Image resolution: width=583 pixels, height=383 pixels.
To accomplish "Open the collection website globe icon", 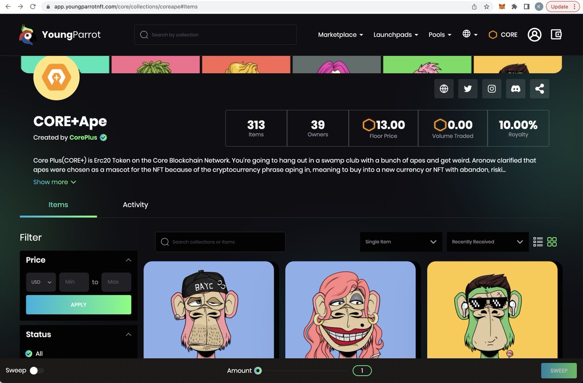I will pos(444,89).
